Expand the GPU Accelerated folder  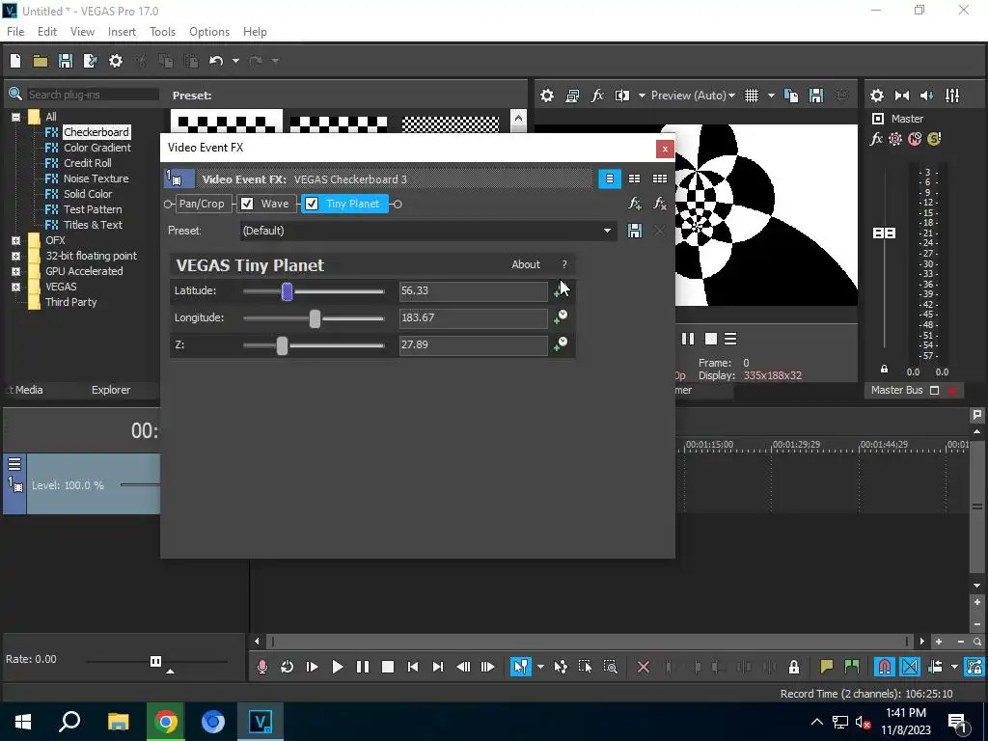click(15, 271)
